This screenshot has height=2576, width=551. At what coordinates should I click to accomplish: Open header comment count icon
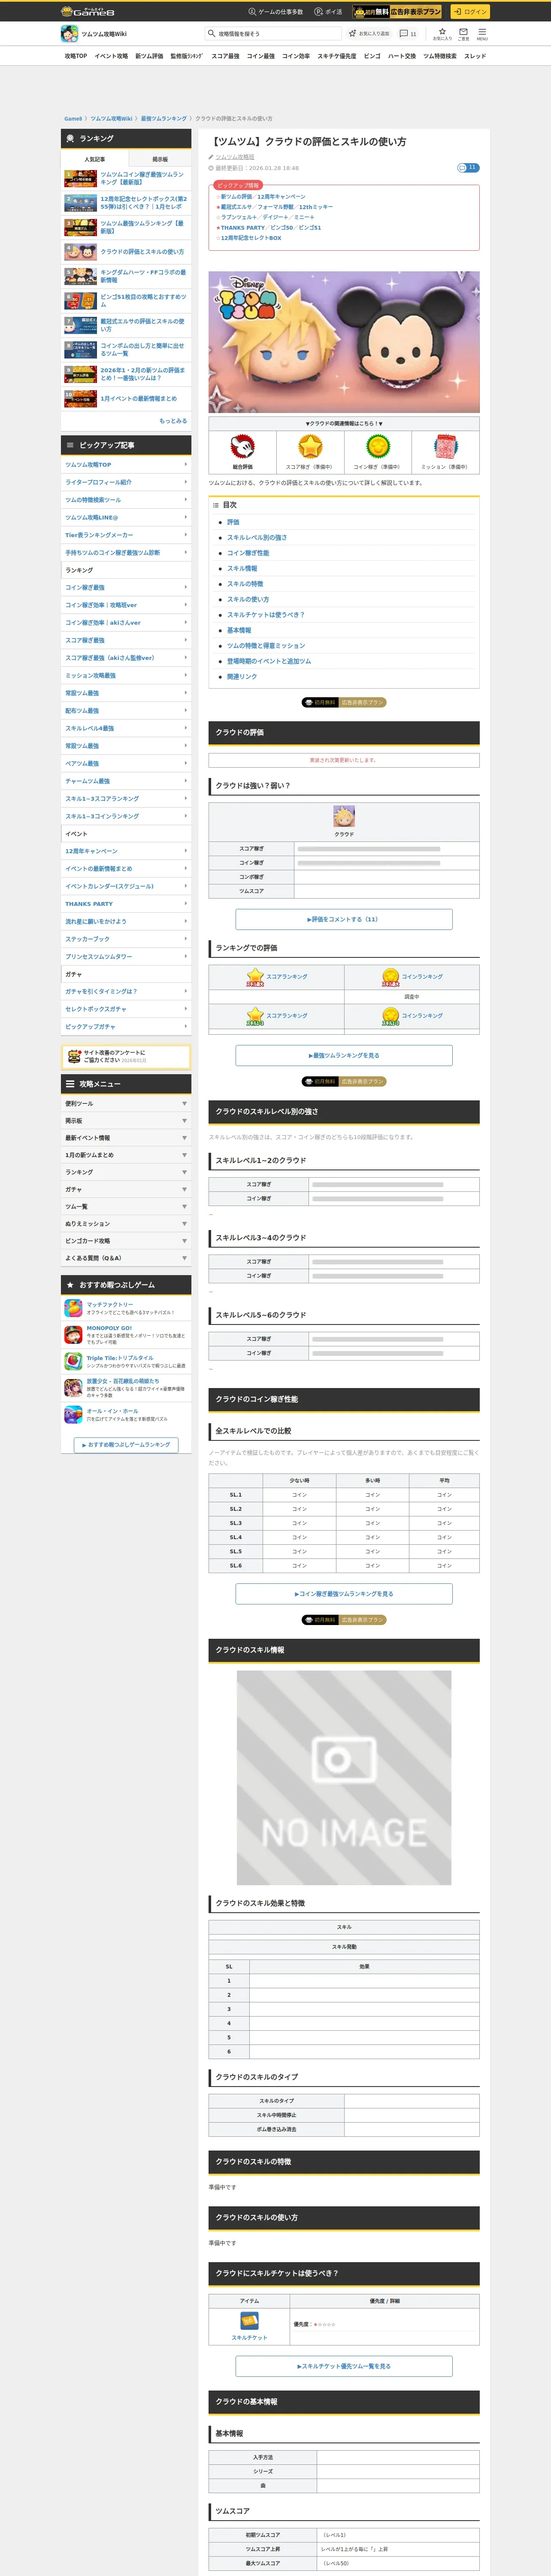pyautogui.click(x=404, y=33)
